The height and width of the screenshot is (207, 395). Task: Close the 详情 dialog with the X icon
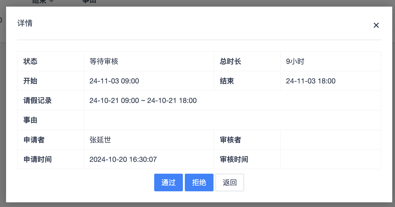click(376, 25)
